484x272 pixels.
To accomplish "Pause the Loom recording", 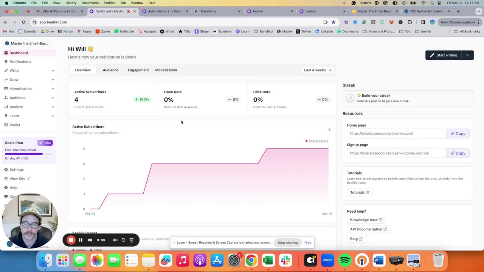I will [x=81, y=240].
